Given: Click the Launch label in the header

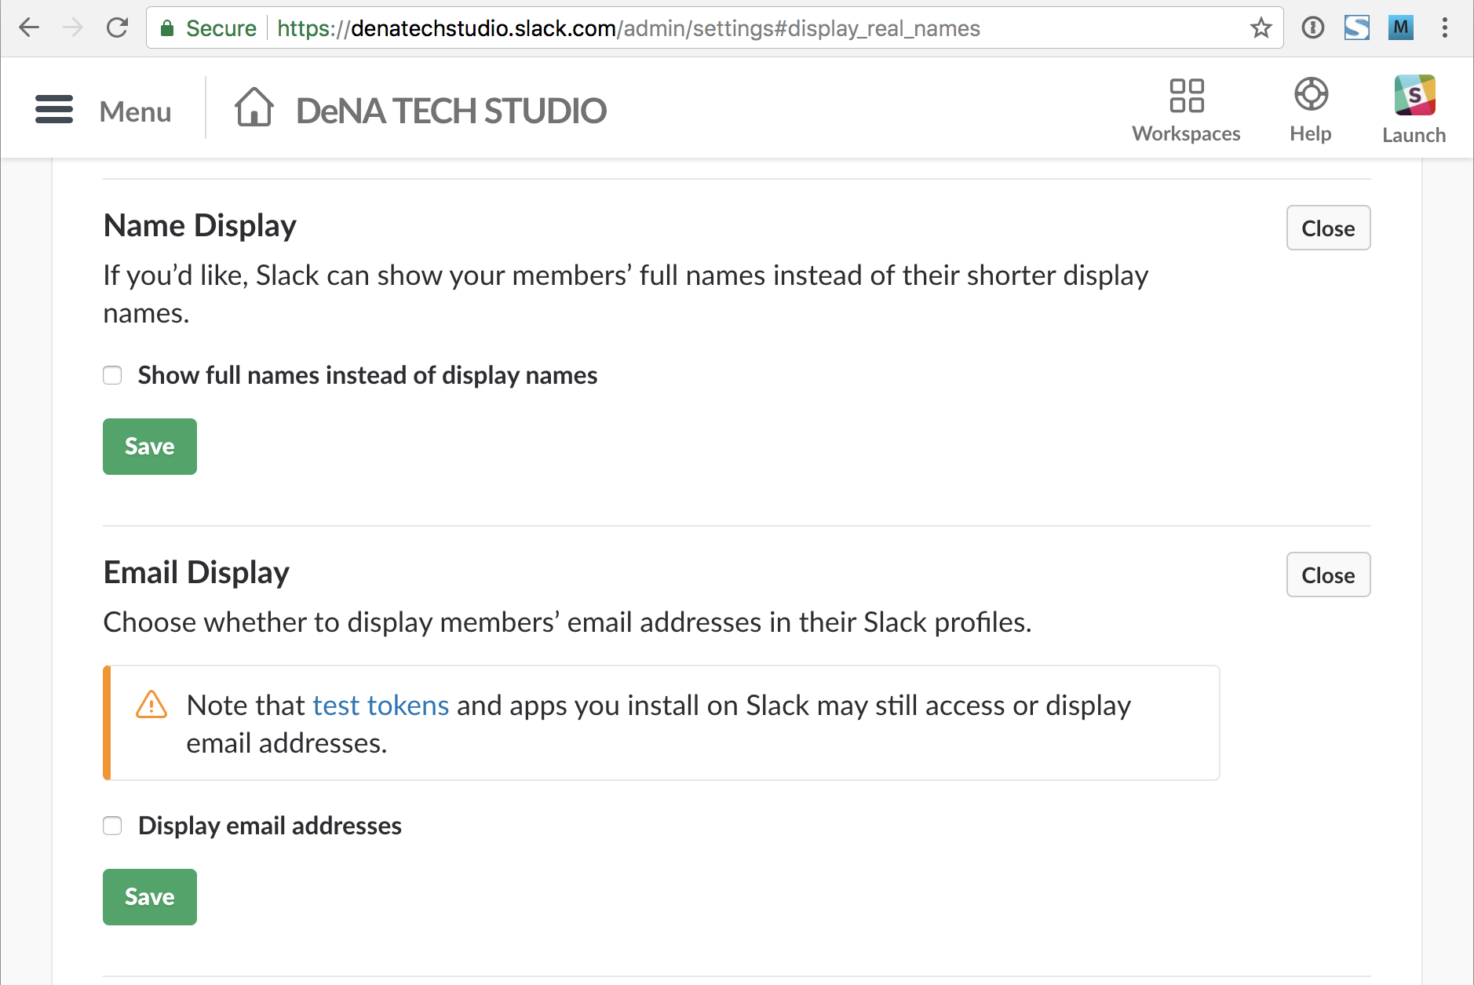Looking at the screenshot, I should click(1414, 135).
